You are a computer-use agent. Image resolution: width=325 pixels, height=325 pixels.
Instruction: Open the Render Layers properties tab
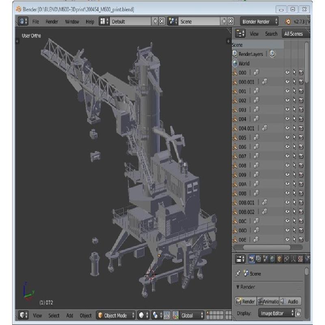point(259,259)
